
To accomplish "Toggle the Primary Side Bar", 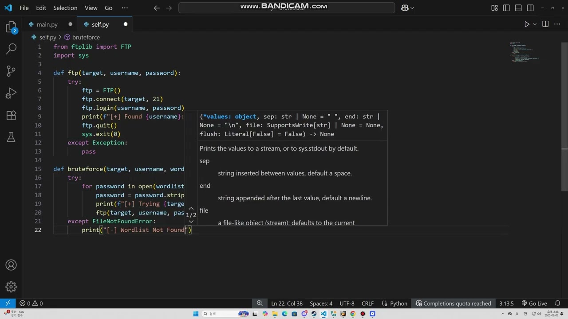I will [x=506, y=8].
